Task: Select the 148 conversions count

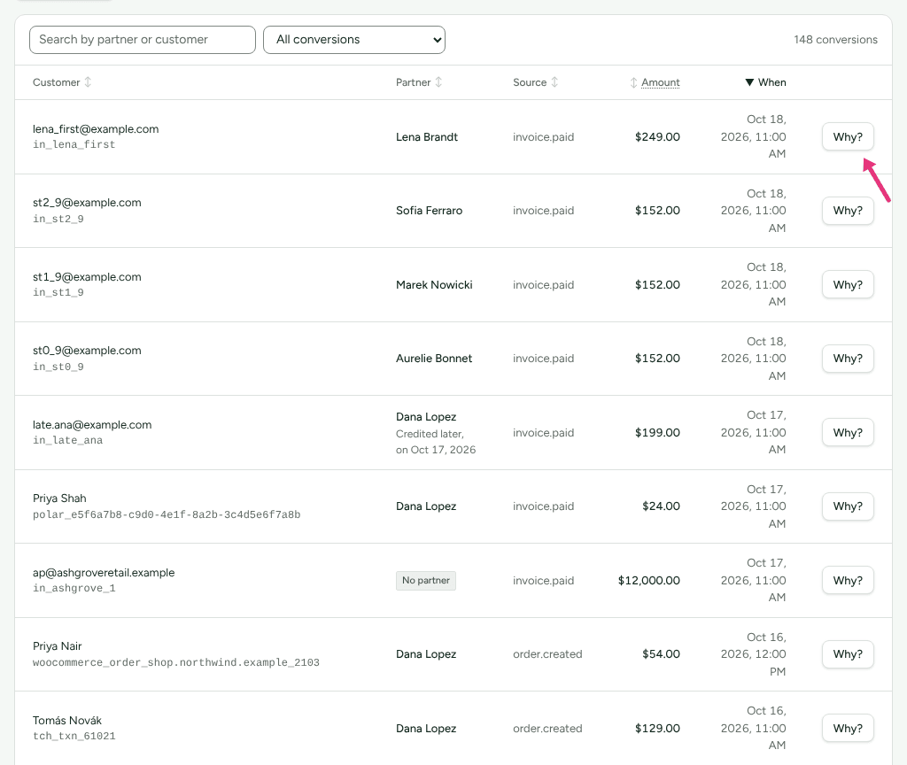Action: tap(835, 40)
